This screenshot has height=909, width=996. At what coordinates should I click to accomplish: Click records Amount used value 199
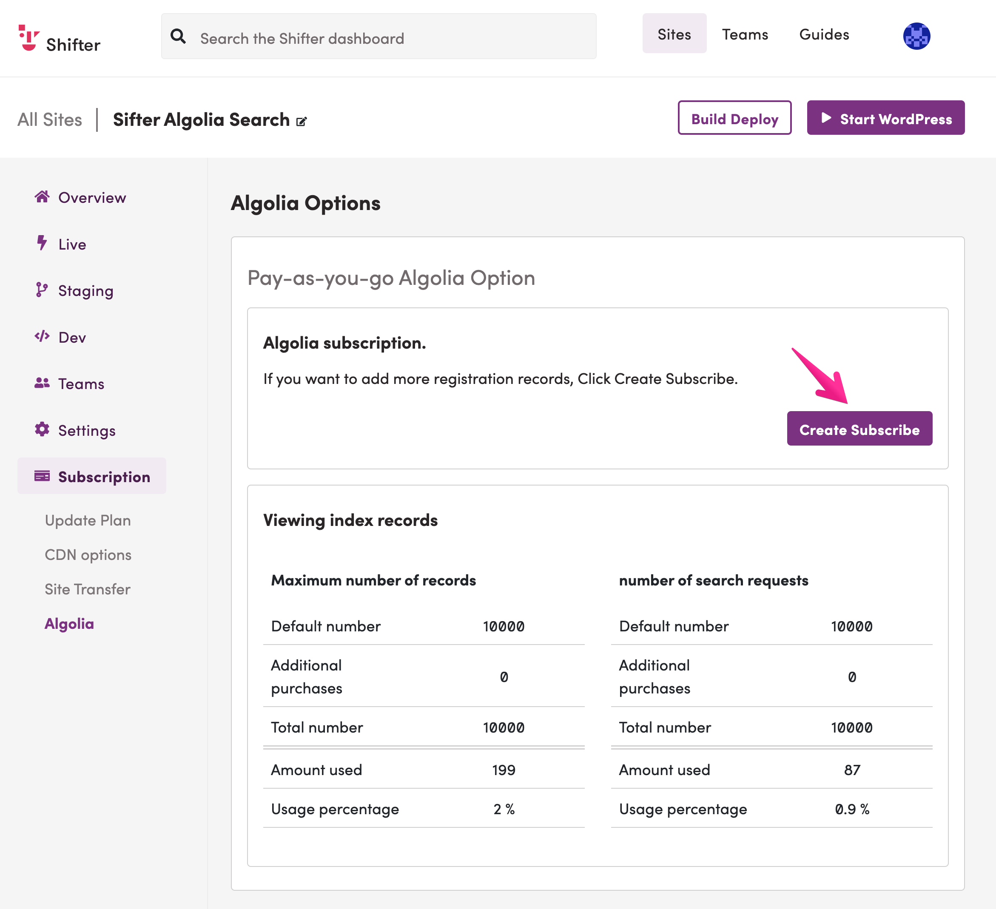click(x=504, y=770)
